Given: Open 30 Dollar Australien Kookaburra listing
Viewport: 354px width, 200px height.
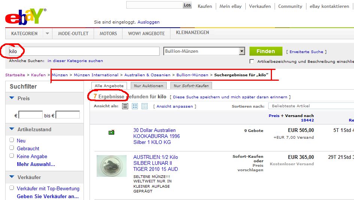Looking at the screenshot, I should coord(157,136).
